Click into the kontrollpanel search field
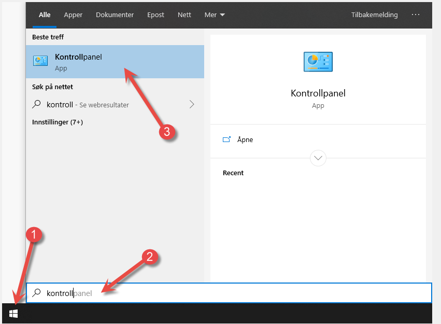The height and width of the screenshot is (324, 441). coord(229,293)
